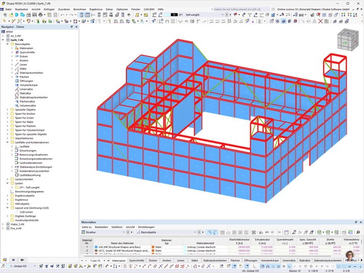Select the Fire_4.rf6 model in Navigator
The height and width of the screenshot is (273, 364).
16,229
